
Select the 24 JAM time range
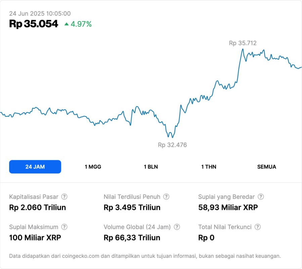click(x=35, y=167)
